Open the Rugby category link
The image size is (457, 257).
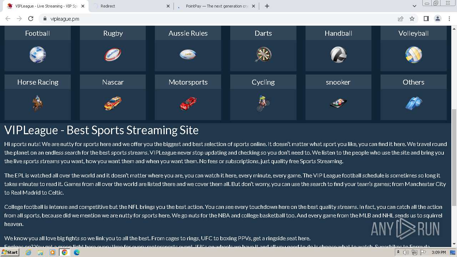click(113, 33)
